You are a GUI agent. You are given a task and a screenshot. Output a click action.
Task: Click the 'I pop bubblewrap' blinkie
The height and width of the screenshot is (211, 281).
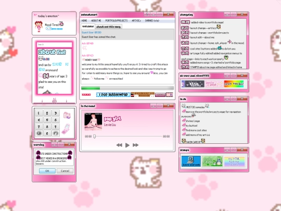113,94
